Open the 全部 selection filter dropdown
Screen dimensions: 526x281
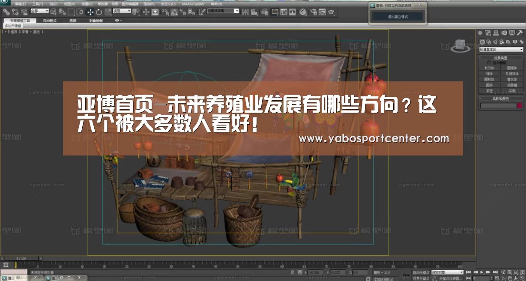pos(39,11)
